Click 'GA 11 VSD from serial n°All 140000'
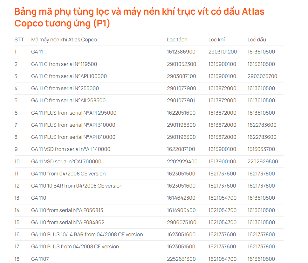The height and width of the screenshot is (263, 308). pos(71,149)
